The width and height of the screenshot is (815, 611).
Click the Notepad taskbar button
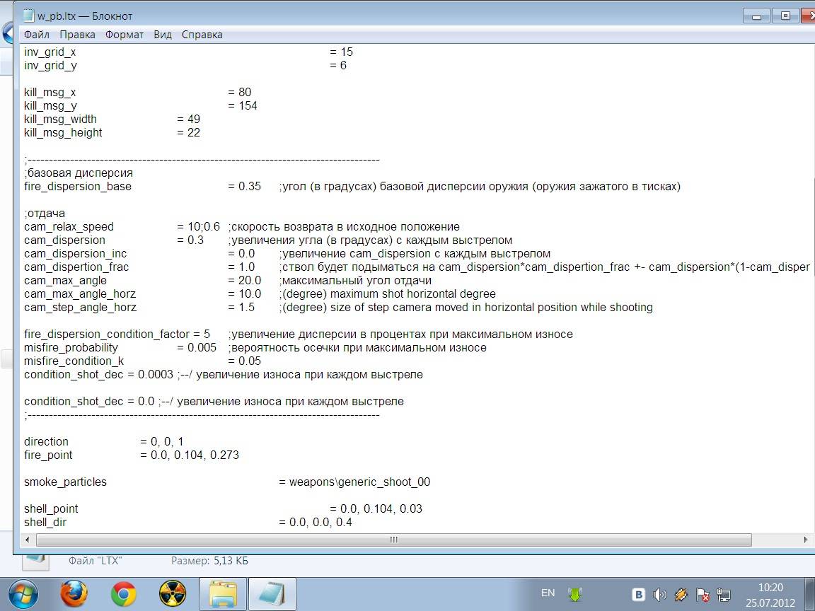point(272,594)
